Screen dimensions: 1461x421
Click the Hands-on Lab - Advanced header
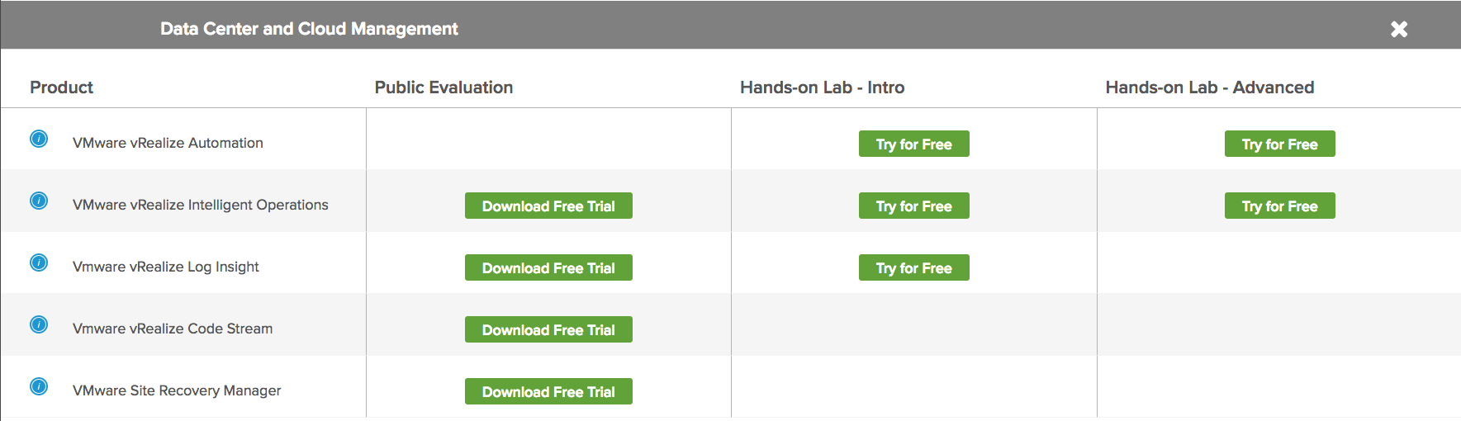pyautogui.click(x=1210, y=88)
